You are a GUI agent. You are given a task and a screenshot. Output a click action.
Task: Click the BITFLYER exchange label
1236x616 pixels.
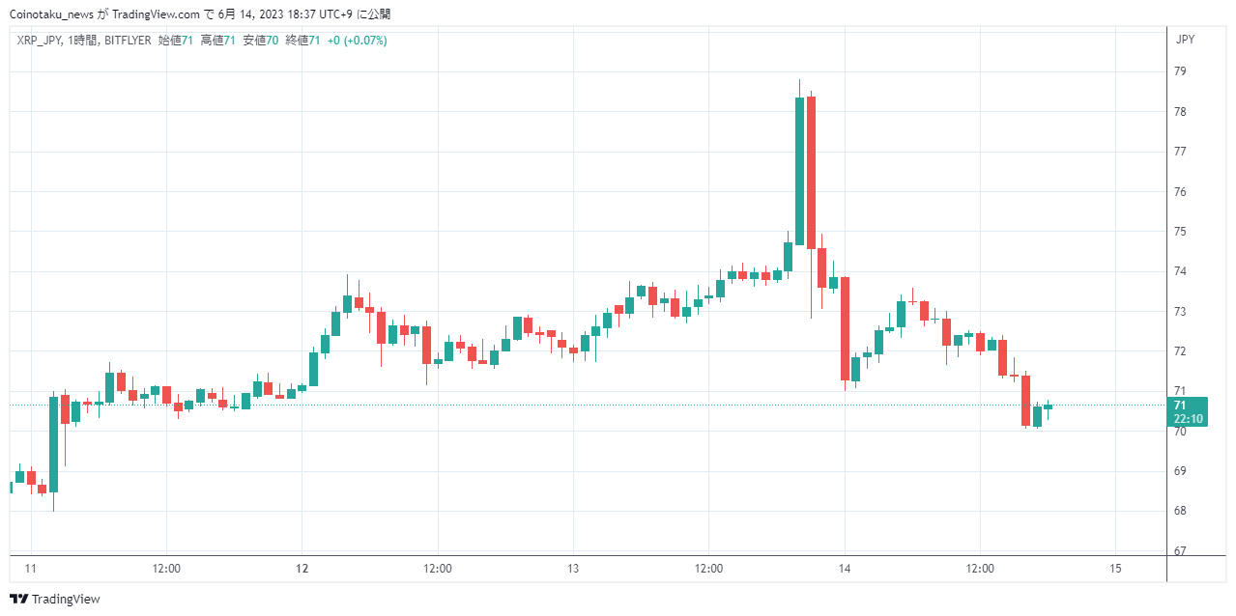click(x=127, y=41)
